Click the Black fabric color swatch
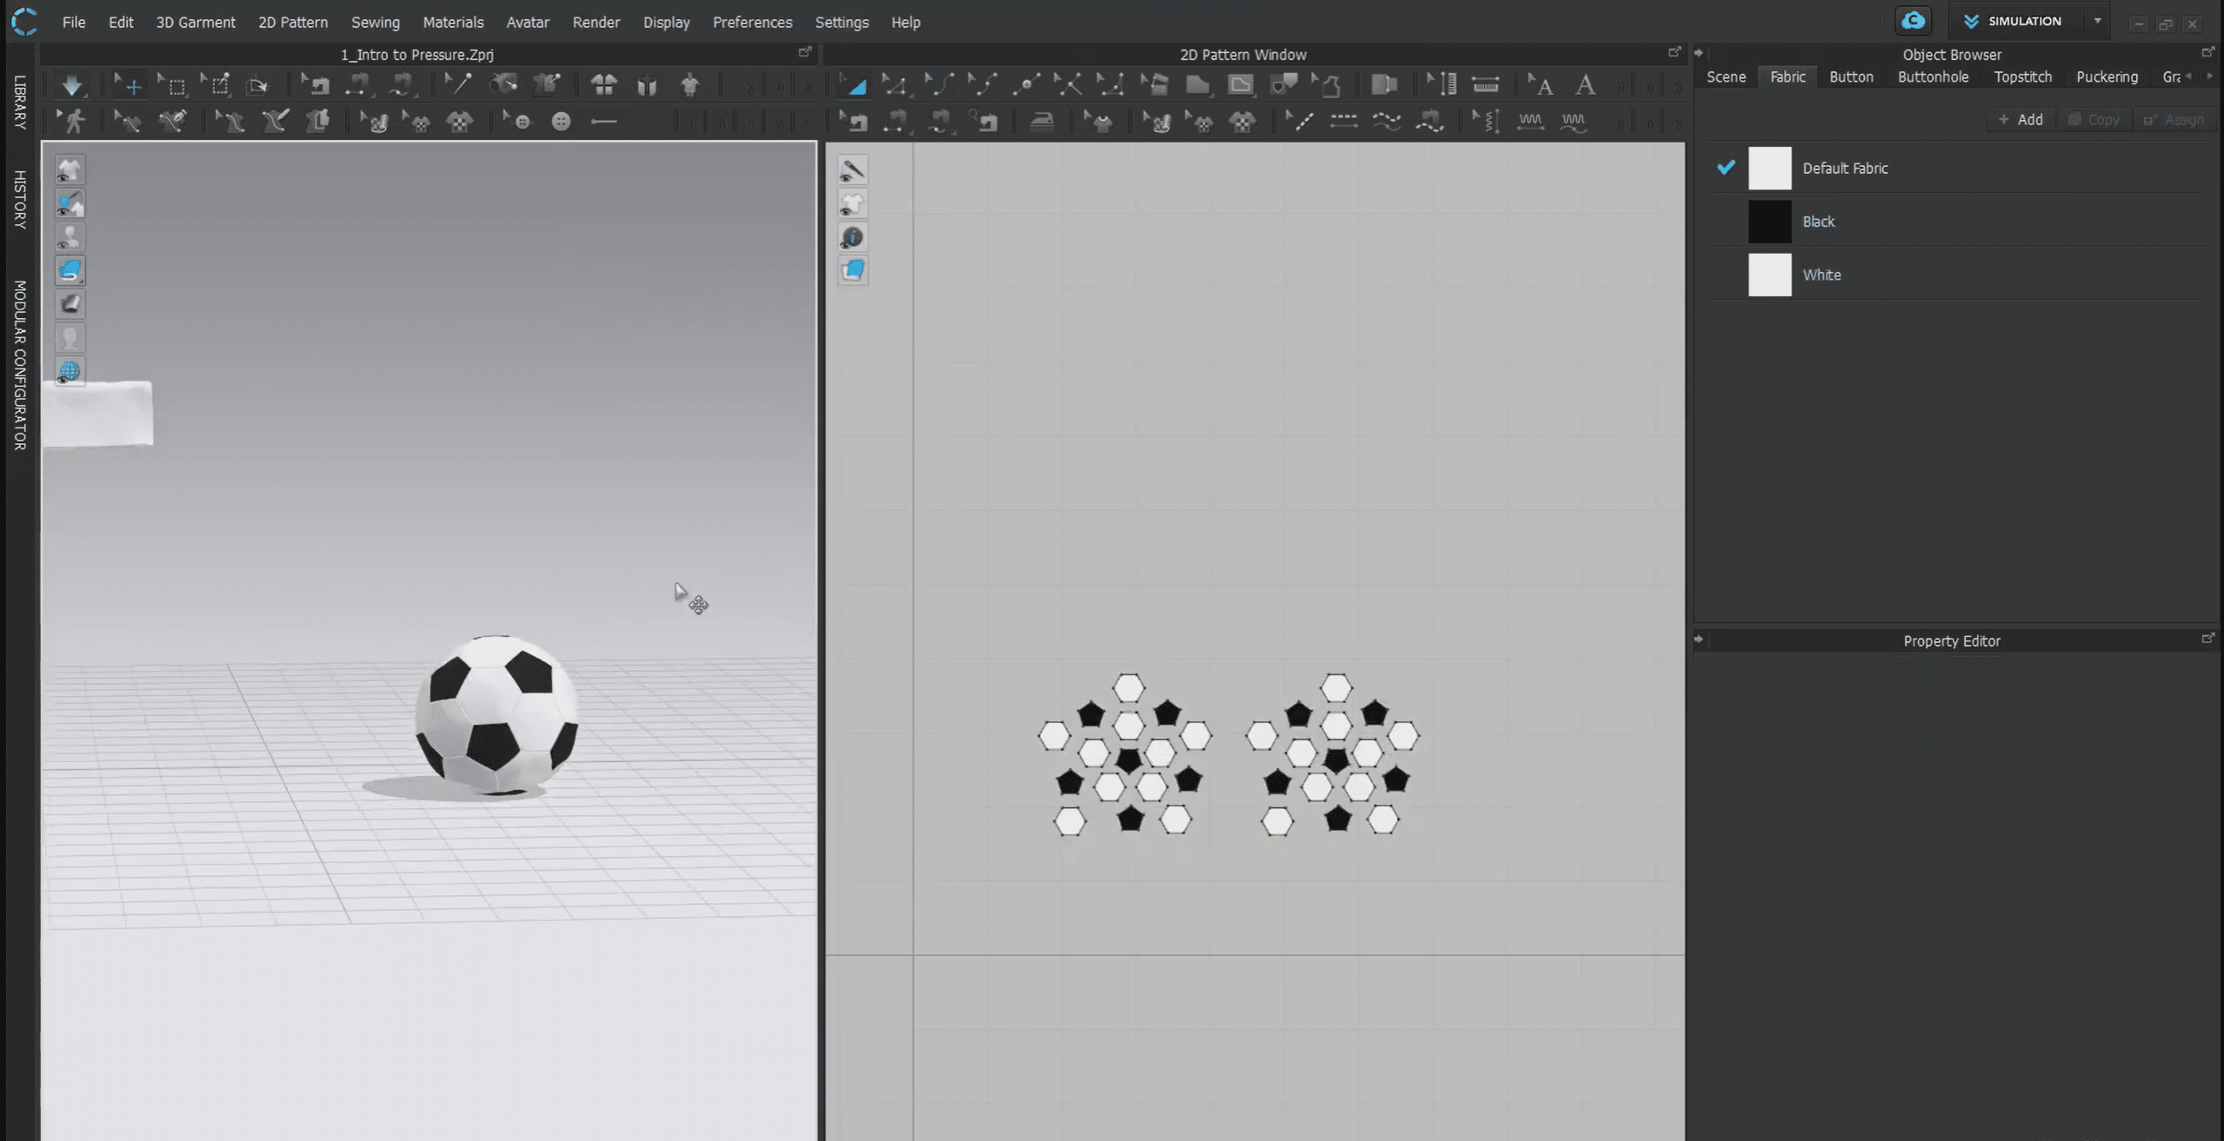Viewport: 2224px width, 1141px height. point(1769,222)
